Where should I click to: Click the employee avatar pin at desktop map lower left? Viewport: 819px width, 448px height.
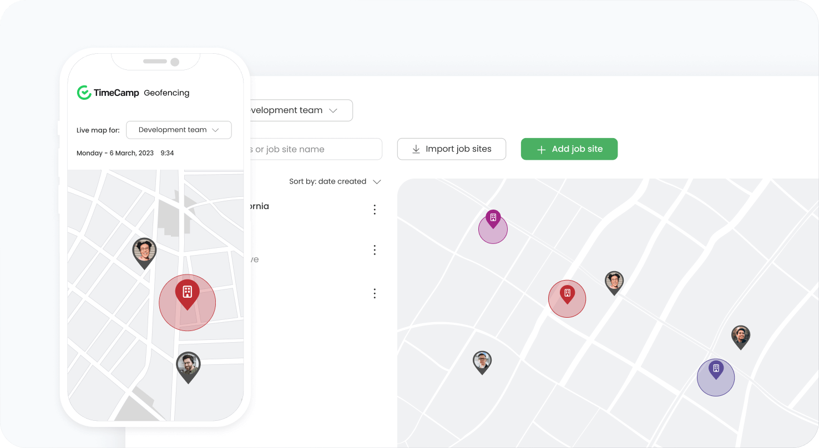pos(482,362)
